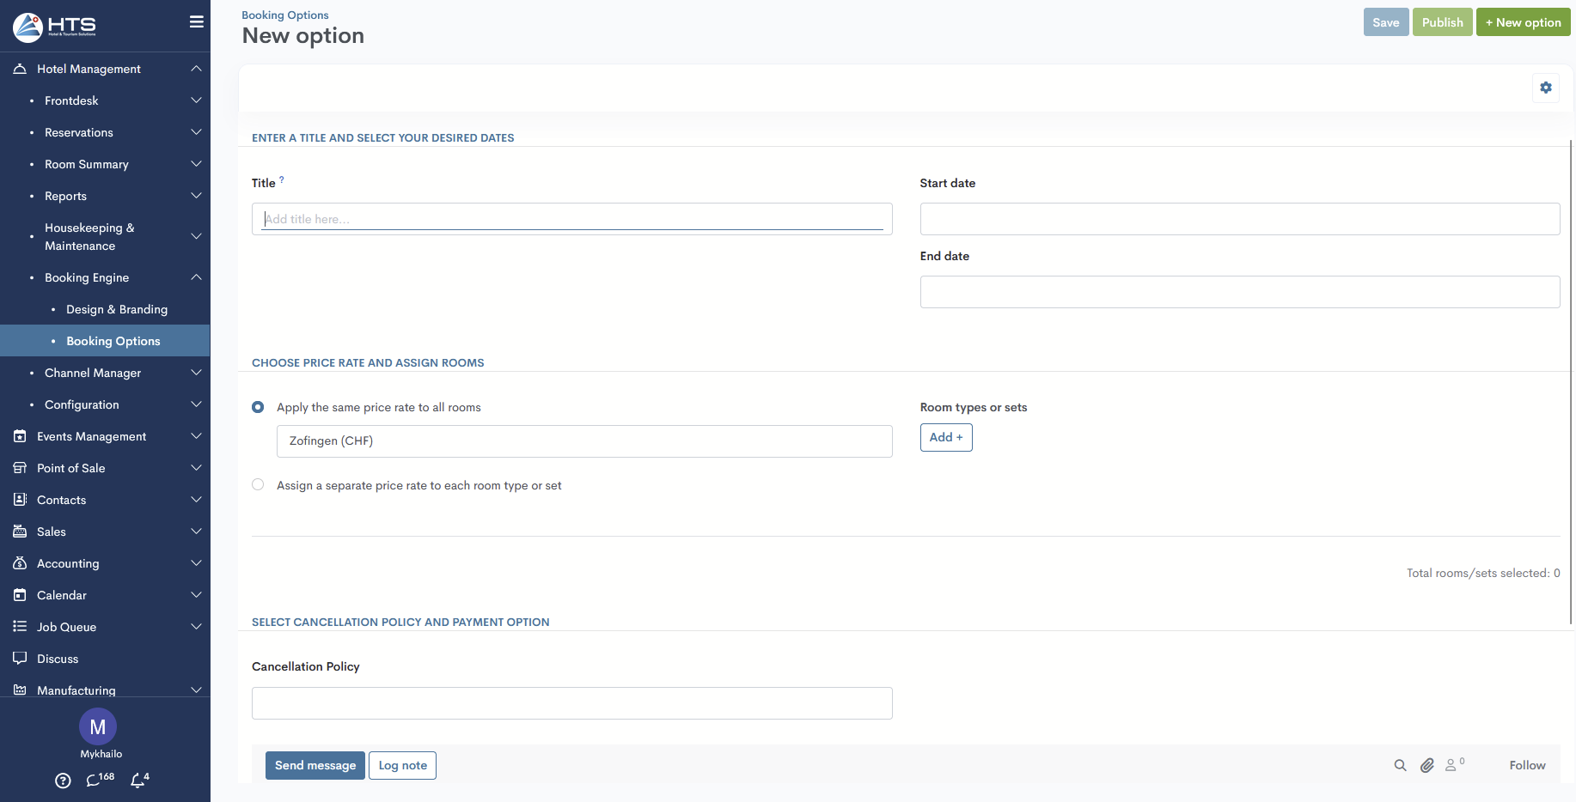Click the hamburger menu icon

(196, 22)
